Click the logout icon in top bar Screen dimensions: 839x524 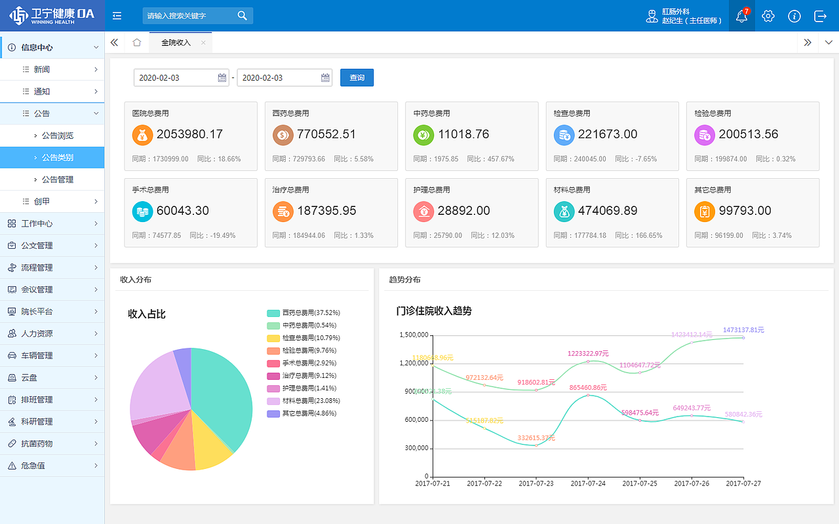click(821, 16)
